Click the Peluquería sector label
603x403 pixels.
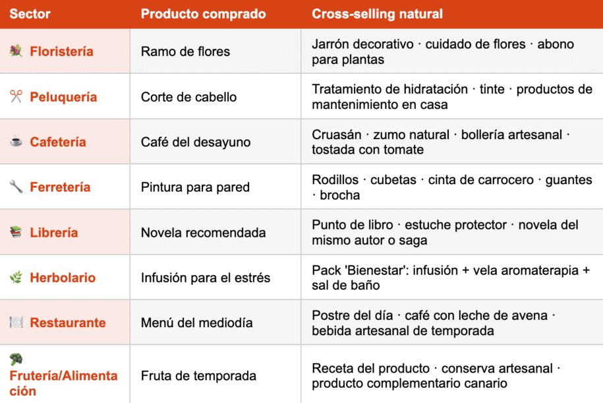63,97
